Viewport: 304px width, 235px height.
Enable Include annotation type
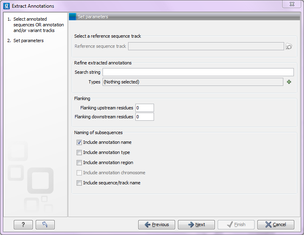[79, 152]
